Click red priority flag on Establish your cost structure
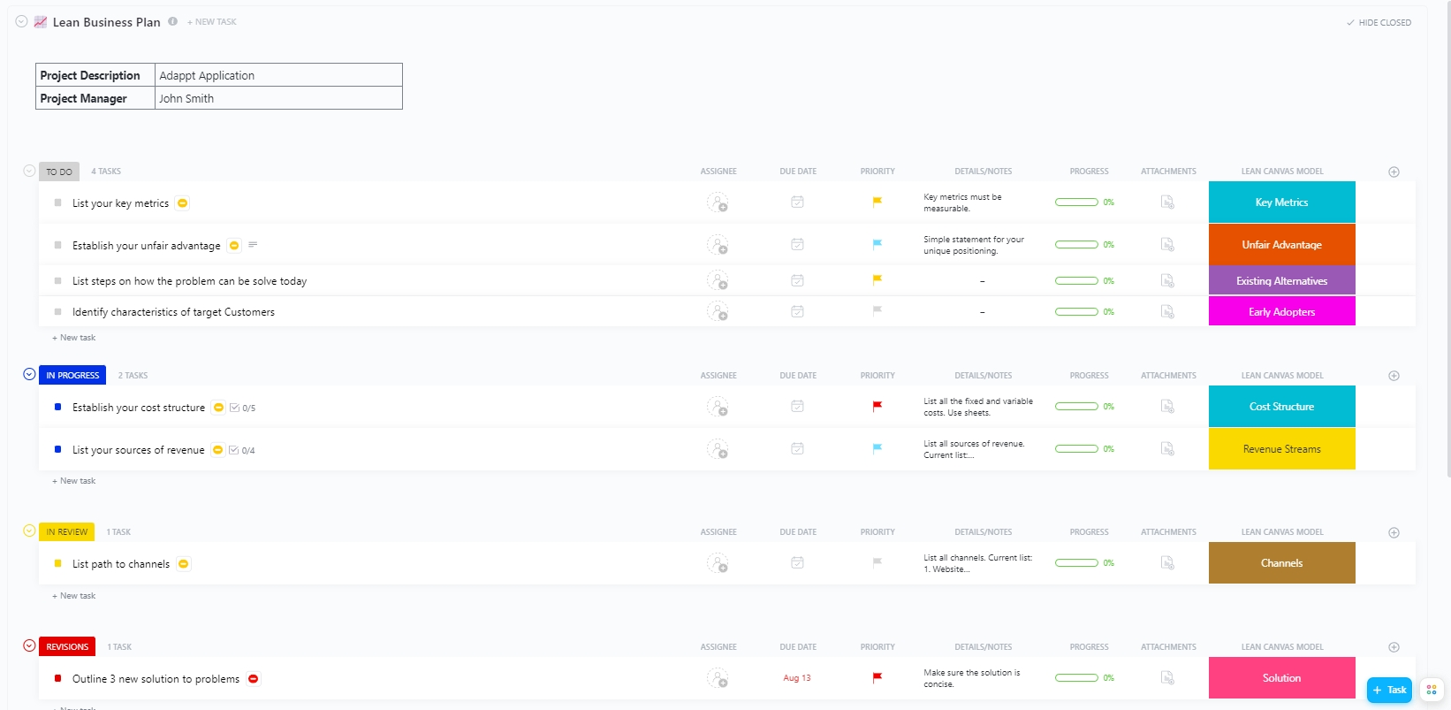This screenshot has width=1451, height=710. pyautogui.click(x=877, y=407)
